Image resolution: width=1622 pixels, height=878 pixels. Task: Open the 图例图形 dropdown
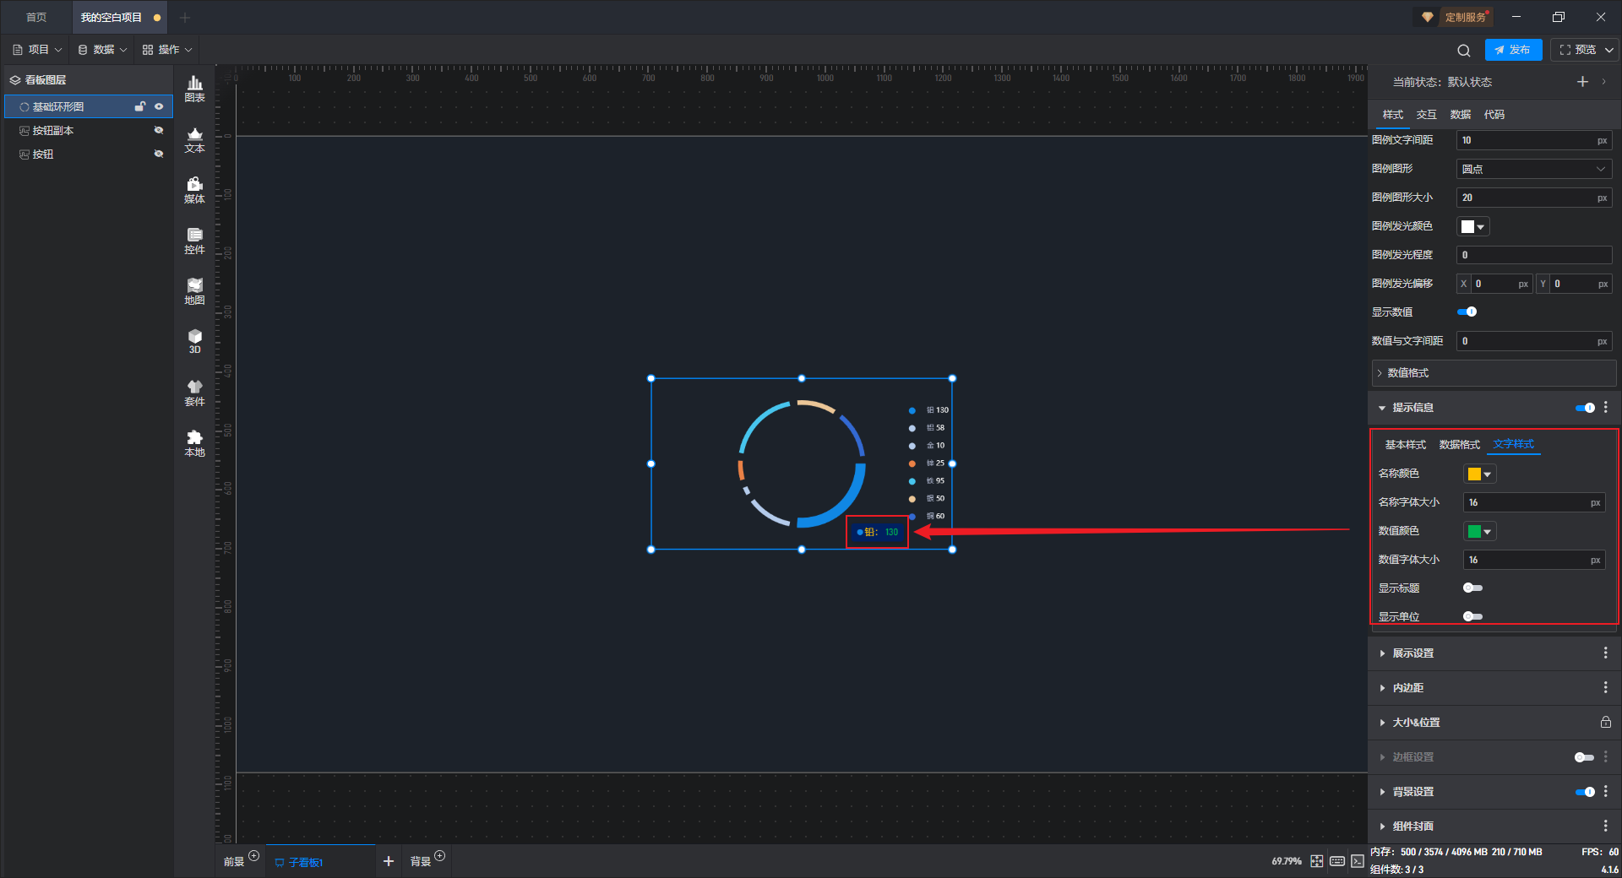pos(1534,169)
